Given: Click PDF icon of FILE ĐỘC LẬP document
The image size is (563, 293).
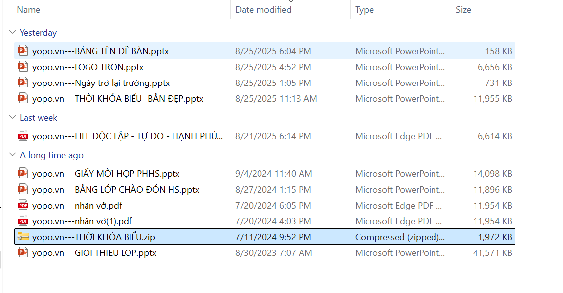Looking at the screenshot, I should (x=23, y=136).
